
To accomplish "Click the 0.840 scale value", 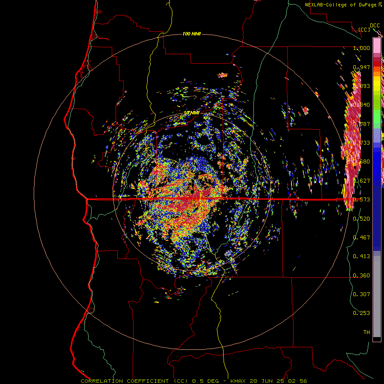I will [x=361, y=105].
